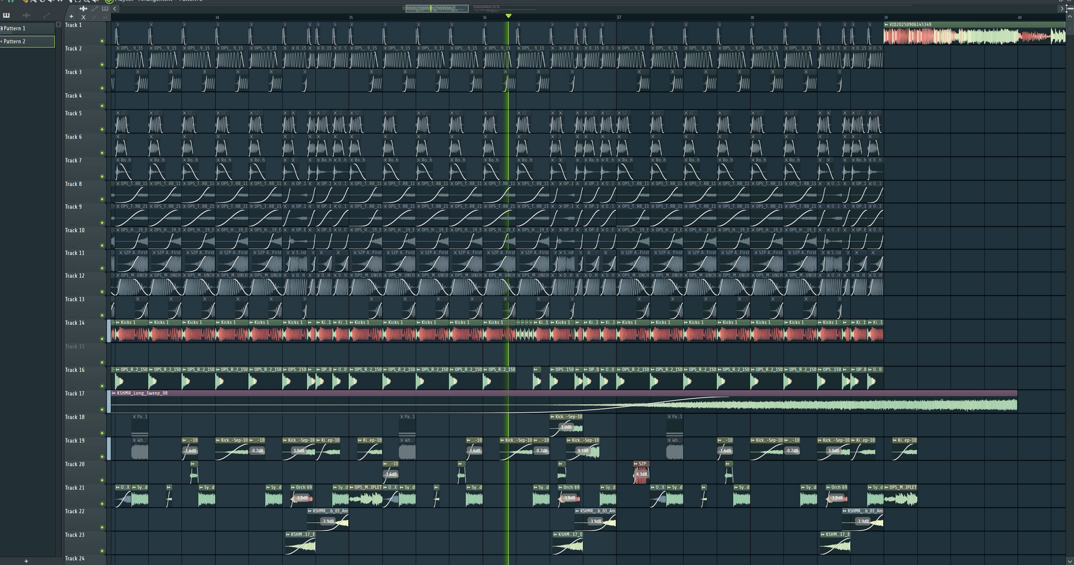Click the audio waveform filter icon in picker
This screenshot has height=565, width=1074.
(26, 15)
